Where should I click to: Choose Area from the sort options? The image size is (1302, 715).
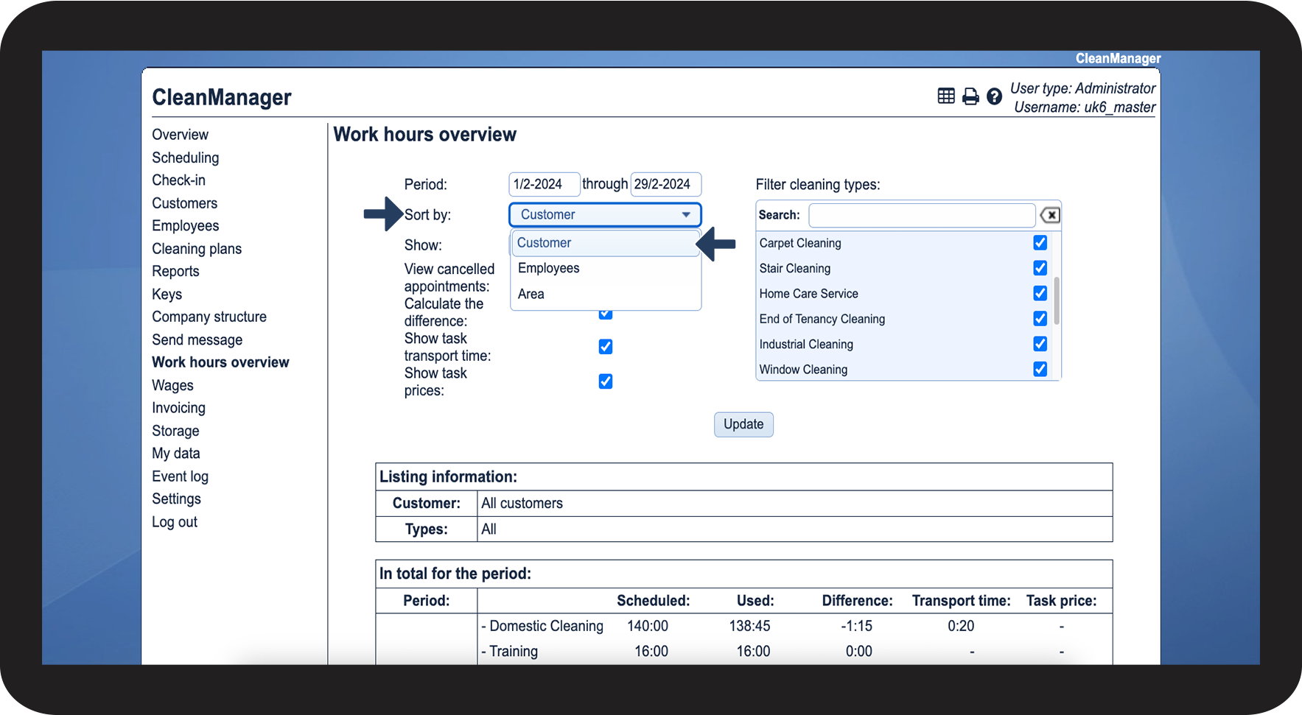coord(531,294)
